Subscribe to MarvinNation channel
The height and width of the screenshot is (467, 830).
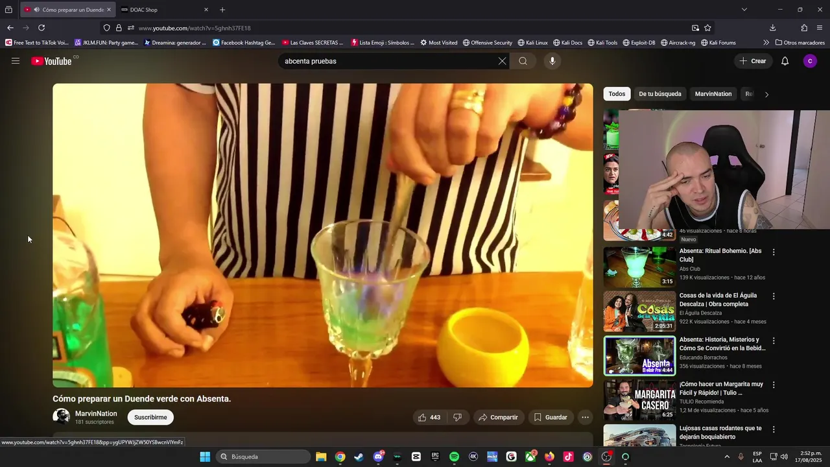[x=150, y=417]
